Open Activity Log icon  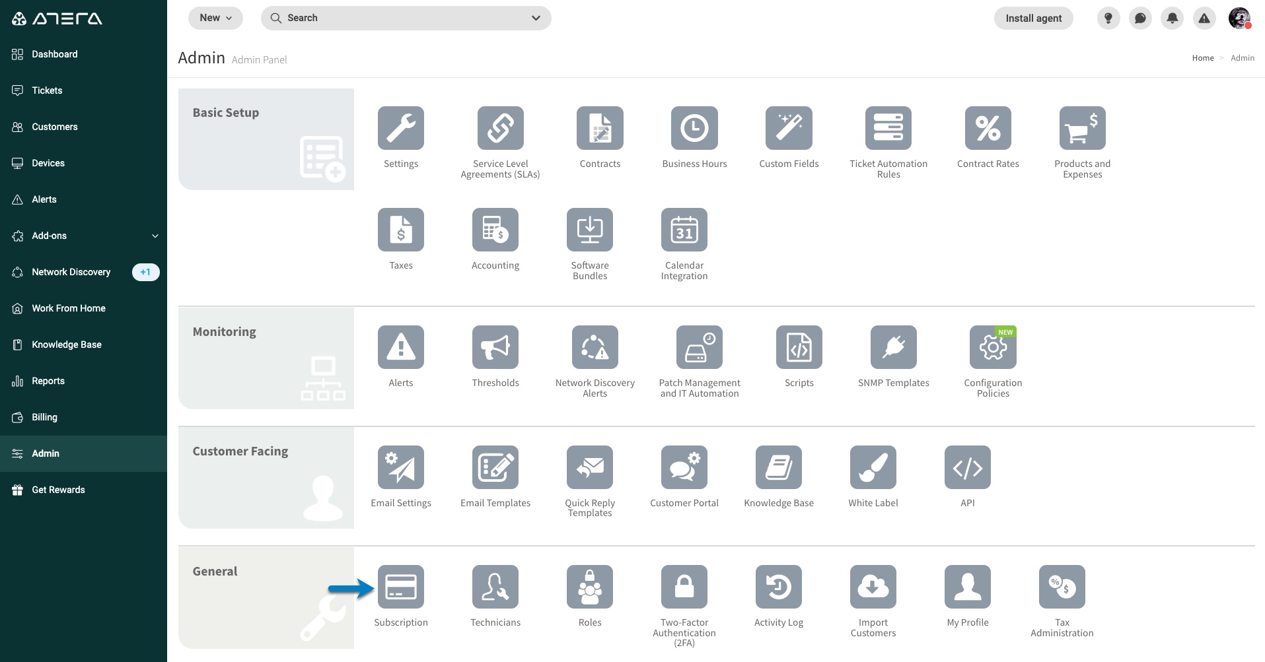click(x=779, y=587)
